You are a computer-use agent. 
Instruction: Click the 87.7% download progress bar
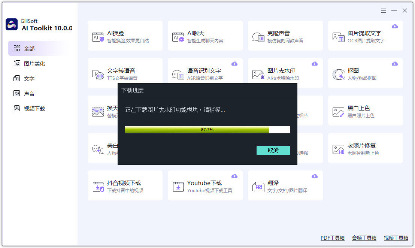(207, 129)
